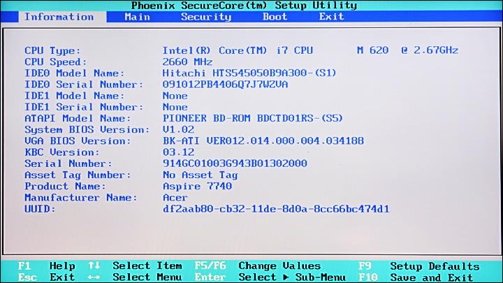Click the M 620 @ 2.67GHz text

[407, 50]
